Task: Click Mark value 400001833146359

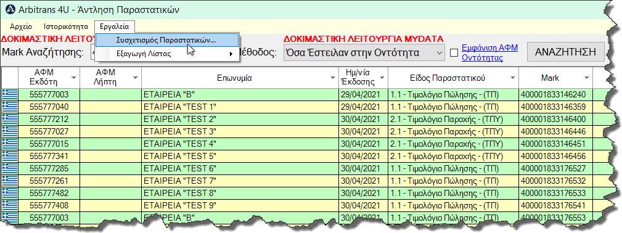Action: [x=555, y=107]
